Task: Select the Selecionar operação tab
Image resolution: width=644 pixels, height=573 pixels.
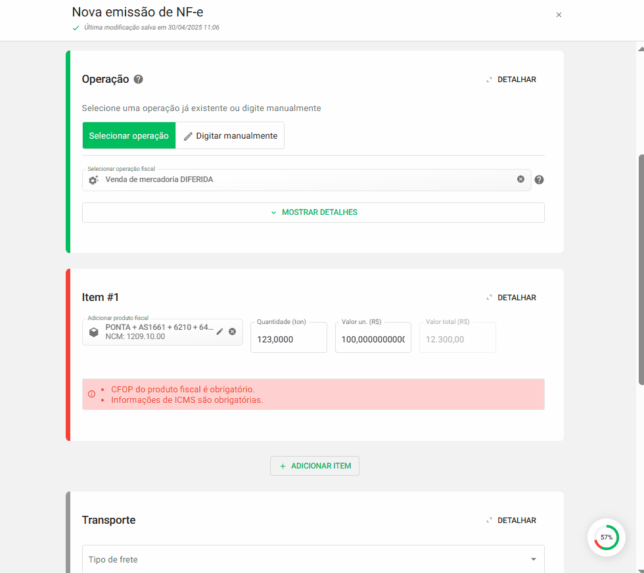Action: (129, 135)
